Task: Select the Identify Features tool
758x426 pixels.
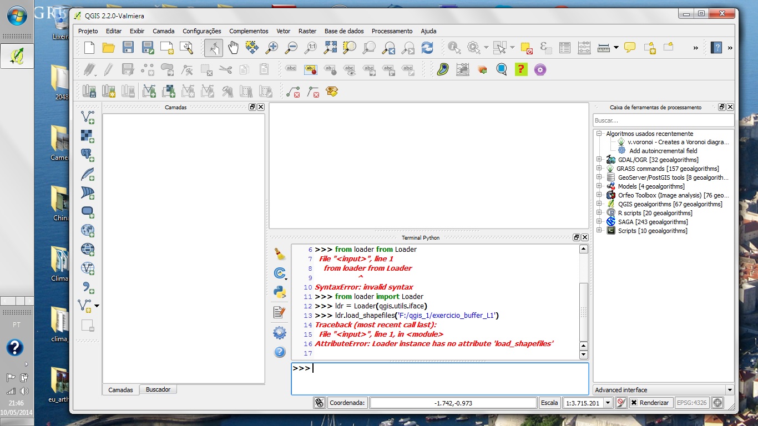Action: point(454,48)
